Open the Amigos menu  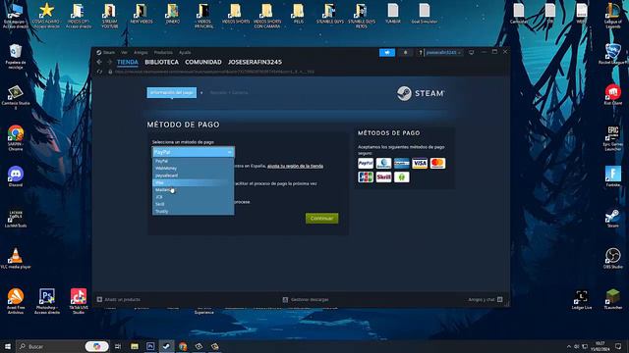pyautogui.click(x=141, y=52)
